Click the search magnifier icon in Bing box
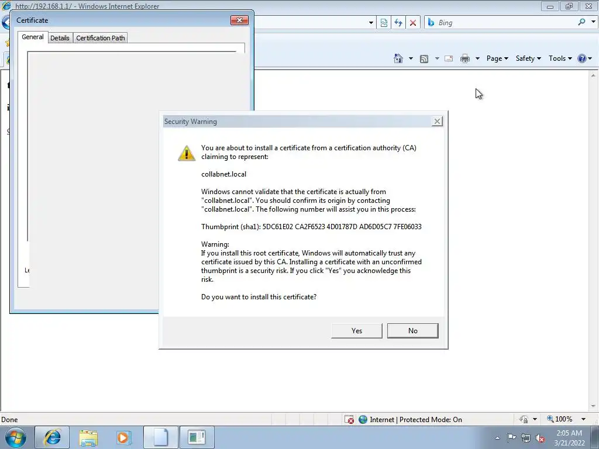This screenshot has width=599, height=449. (x=581, y=22)
